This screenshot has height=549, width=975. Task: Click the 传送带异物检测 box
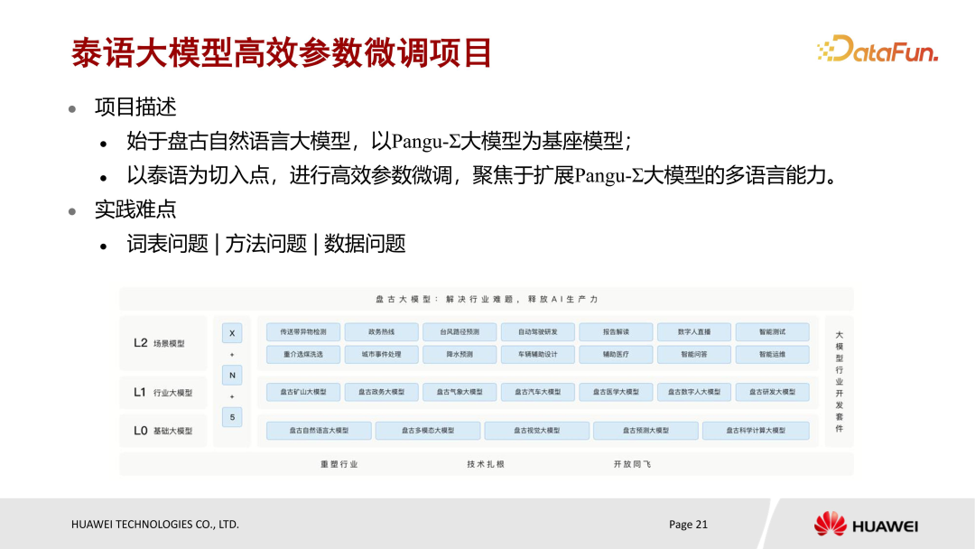(302, 332)
